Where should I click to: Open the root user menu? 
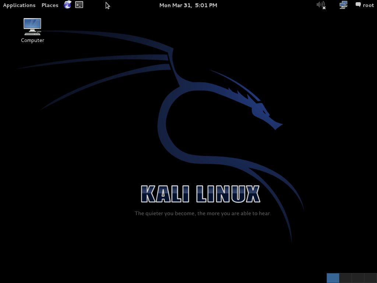tap(368, 5)
